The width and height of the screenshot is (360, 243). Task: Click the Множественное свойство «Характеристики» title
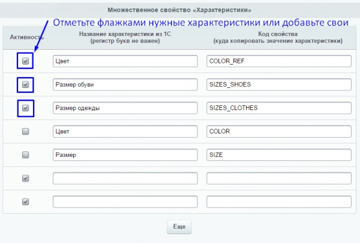pos(179,10)
